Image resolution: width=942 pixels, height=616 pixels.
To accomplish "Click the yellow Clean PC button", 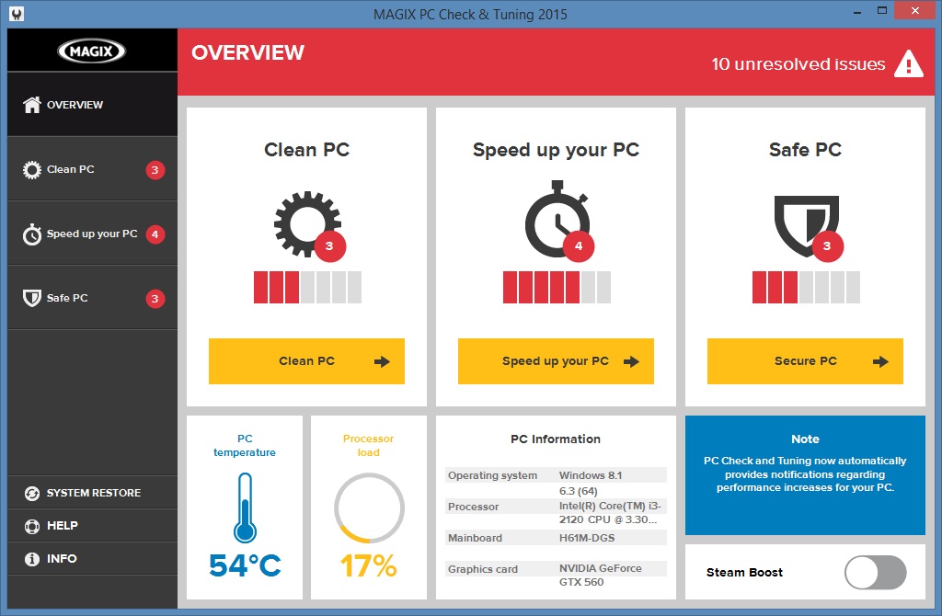I will click(306, 360).
